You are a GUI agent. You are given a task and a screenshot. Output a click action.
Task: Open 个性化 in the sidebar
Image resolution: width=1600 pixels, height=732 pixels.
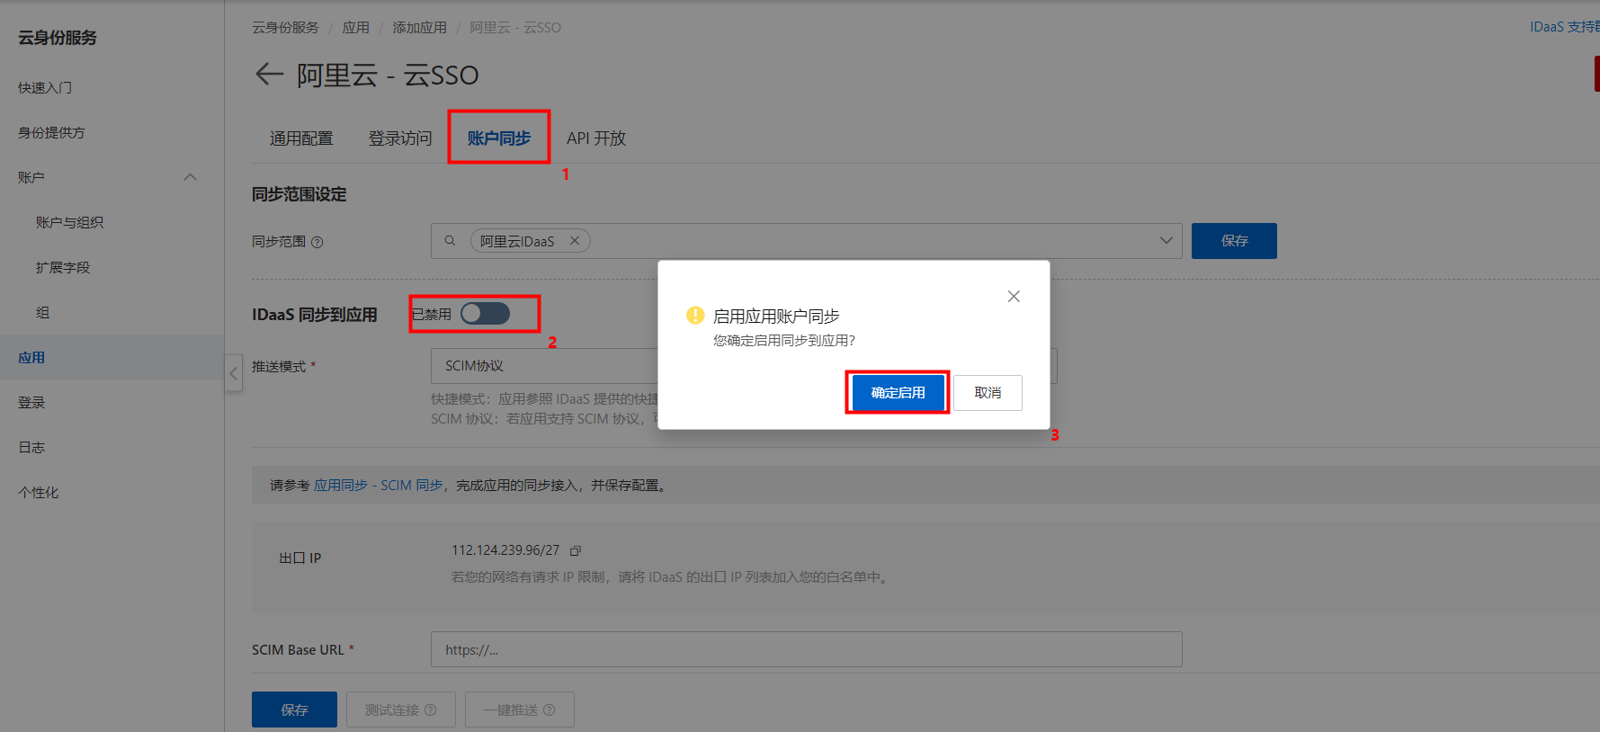[x=38, y=492]
